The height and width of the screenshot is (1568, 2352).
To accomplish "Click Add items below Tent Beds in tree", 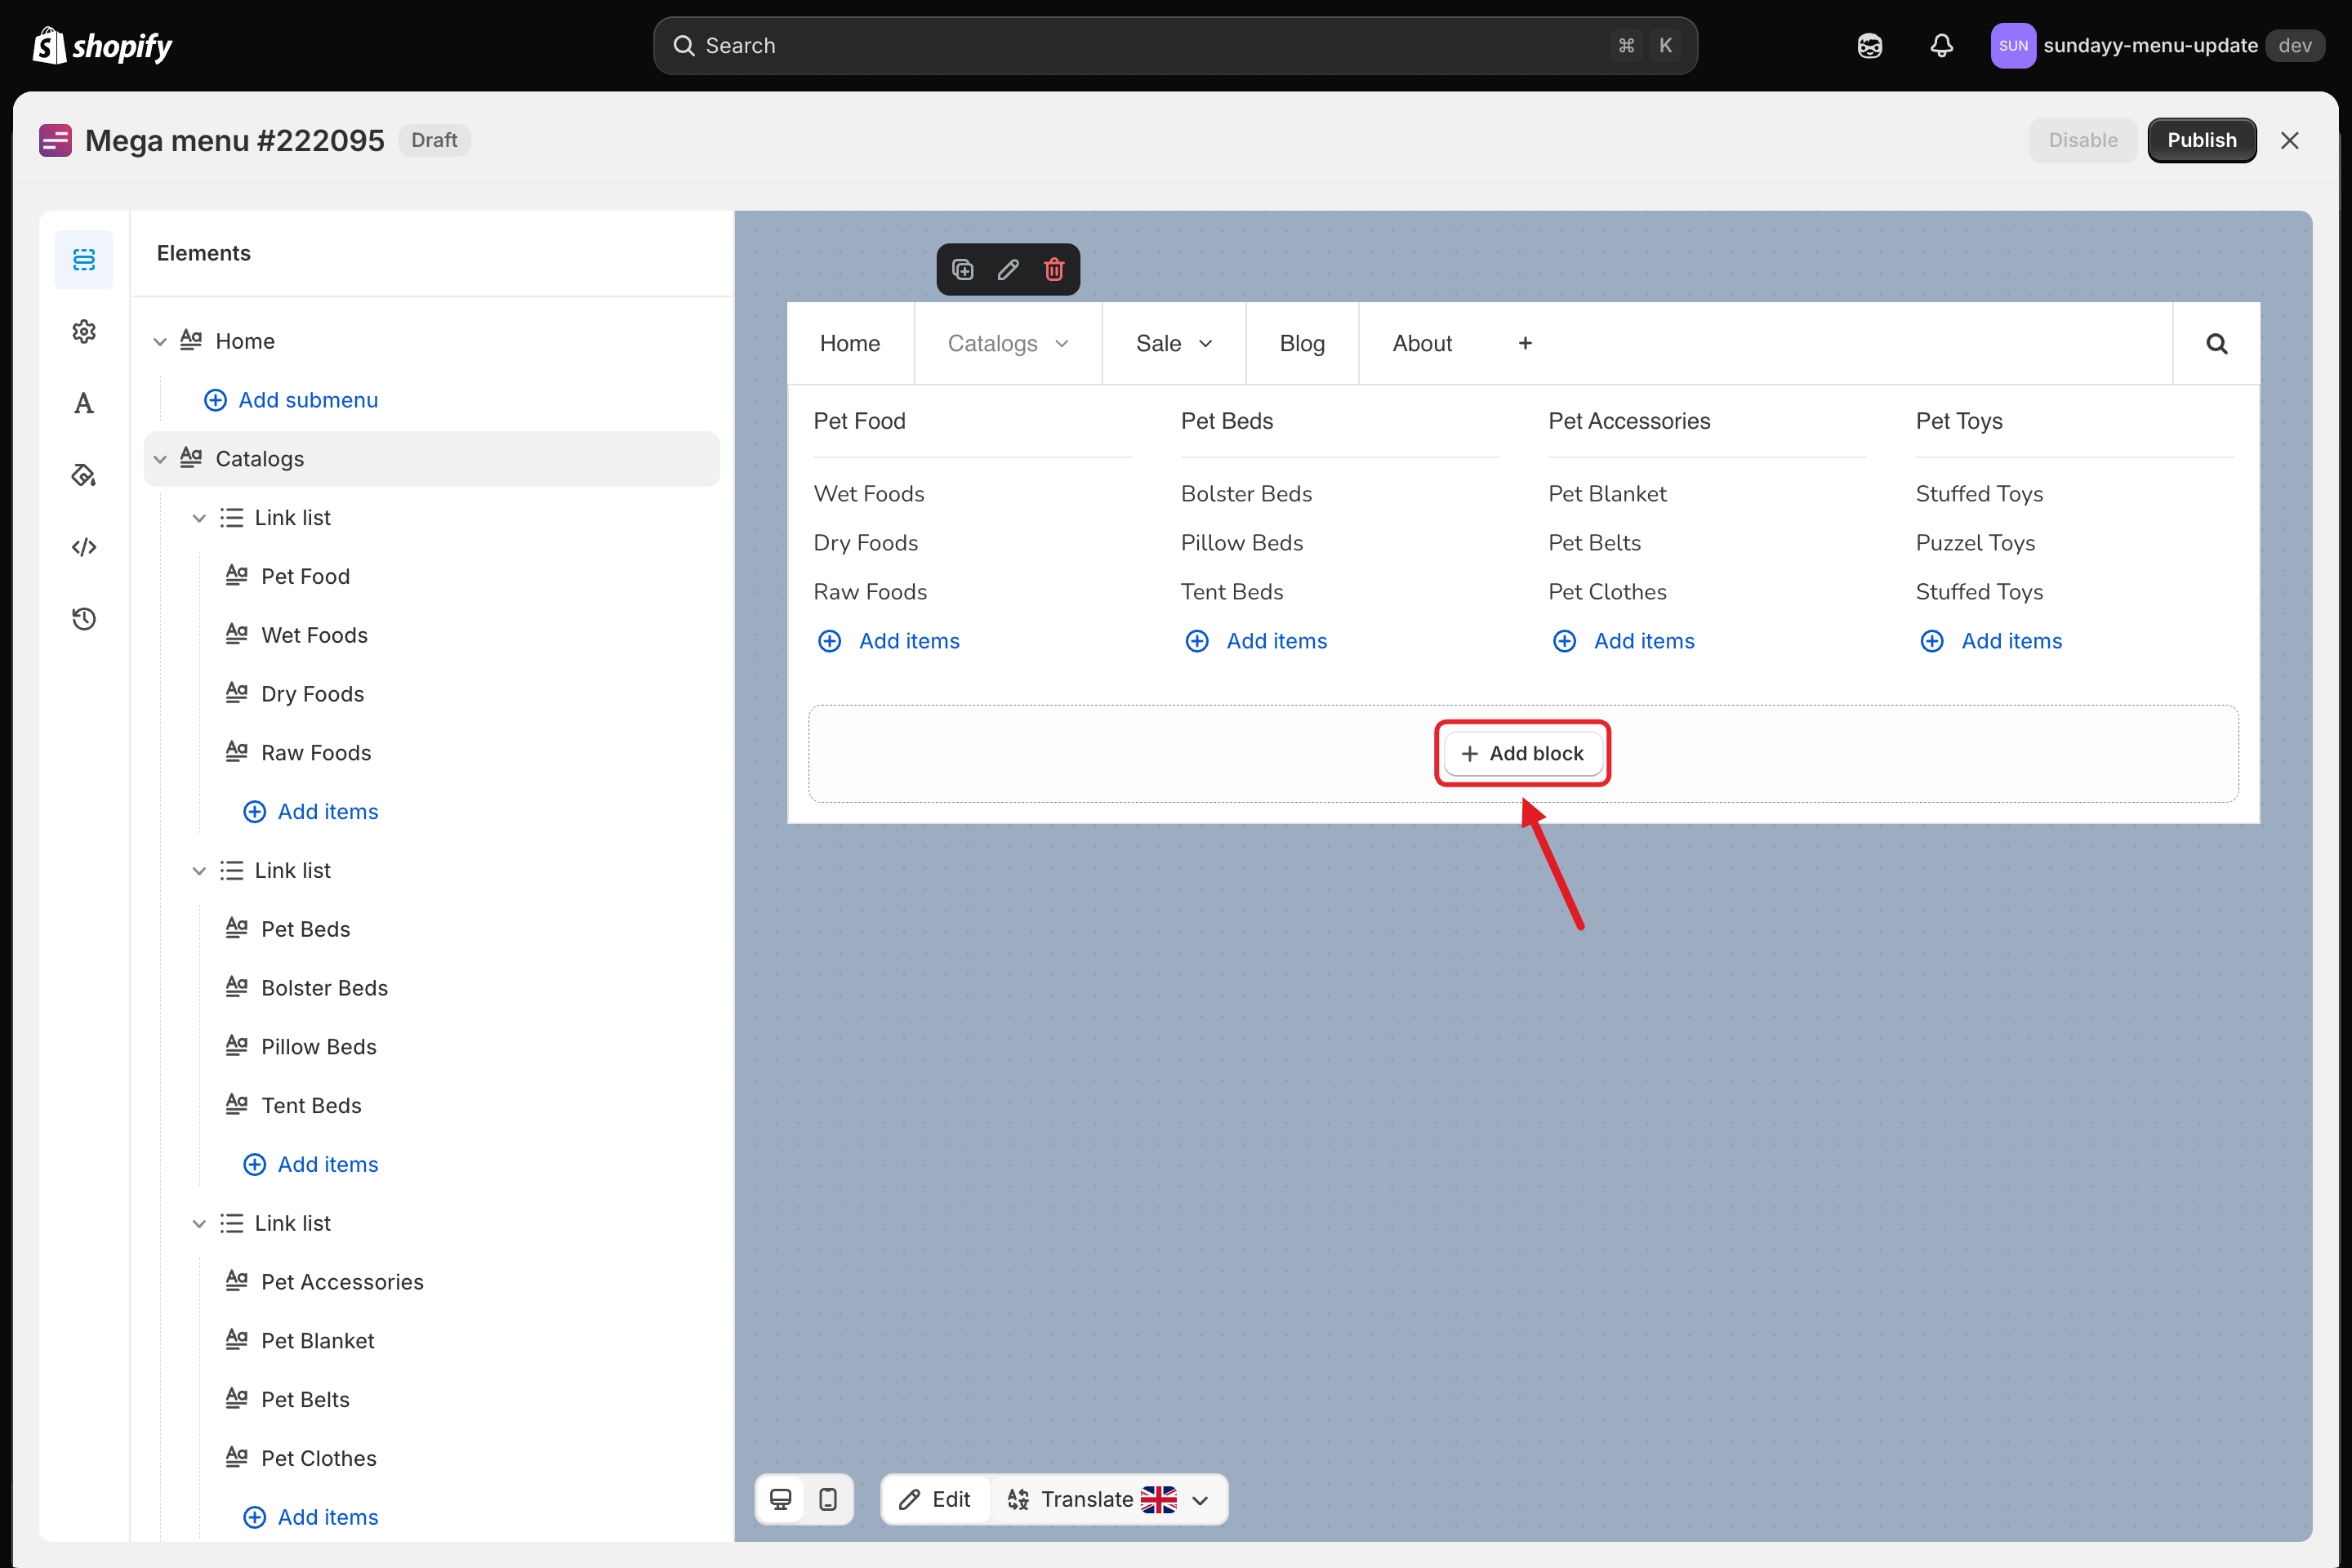I will (x=311, y=1165).
